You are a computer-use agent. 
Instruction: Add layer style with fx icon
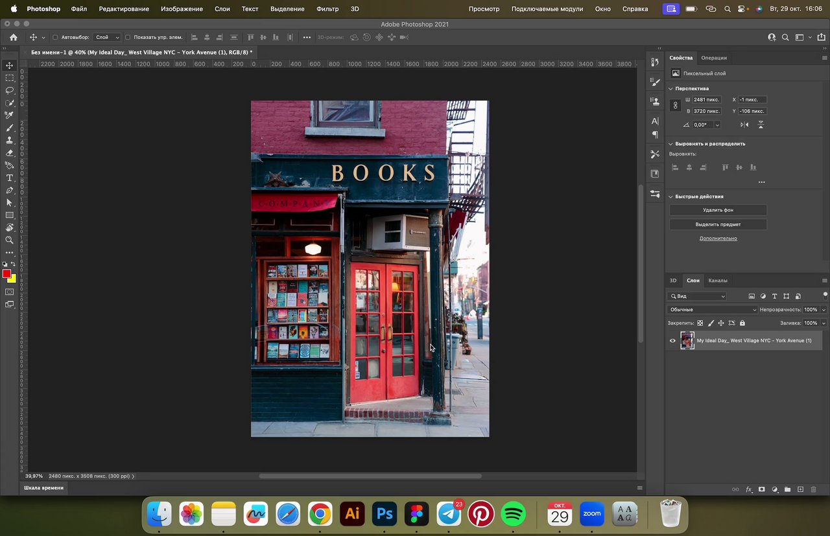749,489
